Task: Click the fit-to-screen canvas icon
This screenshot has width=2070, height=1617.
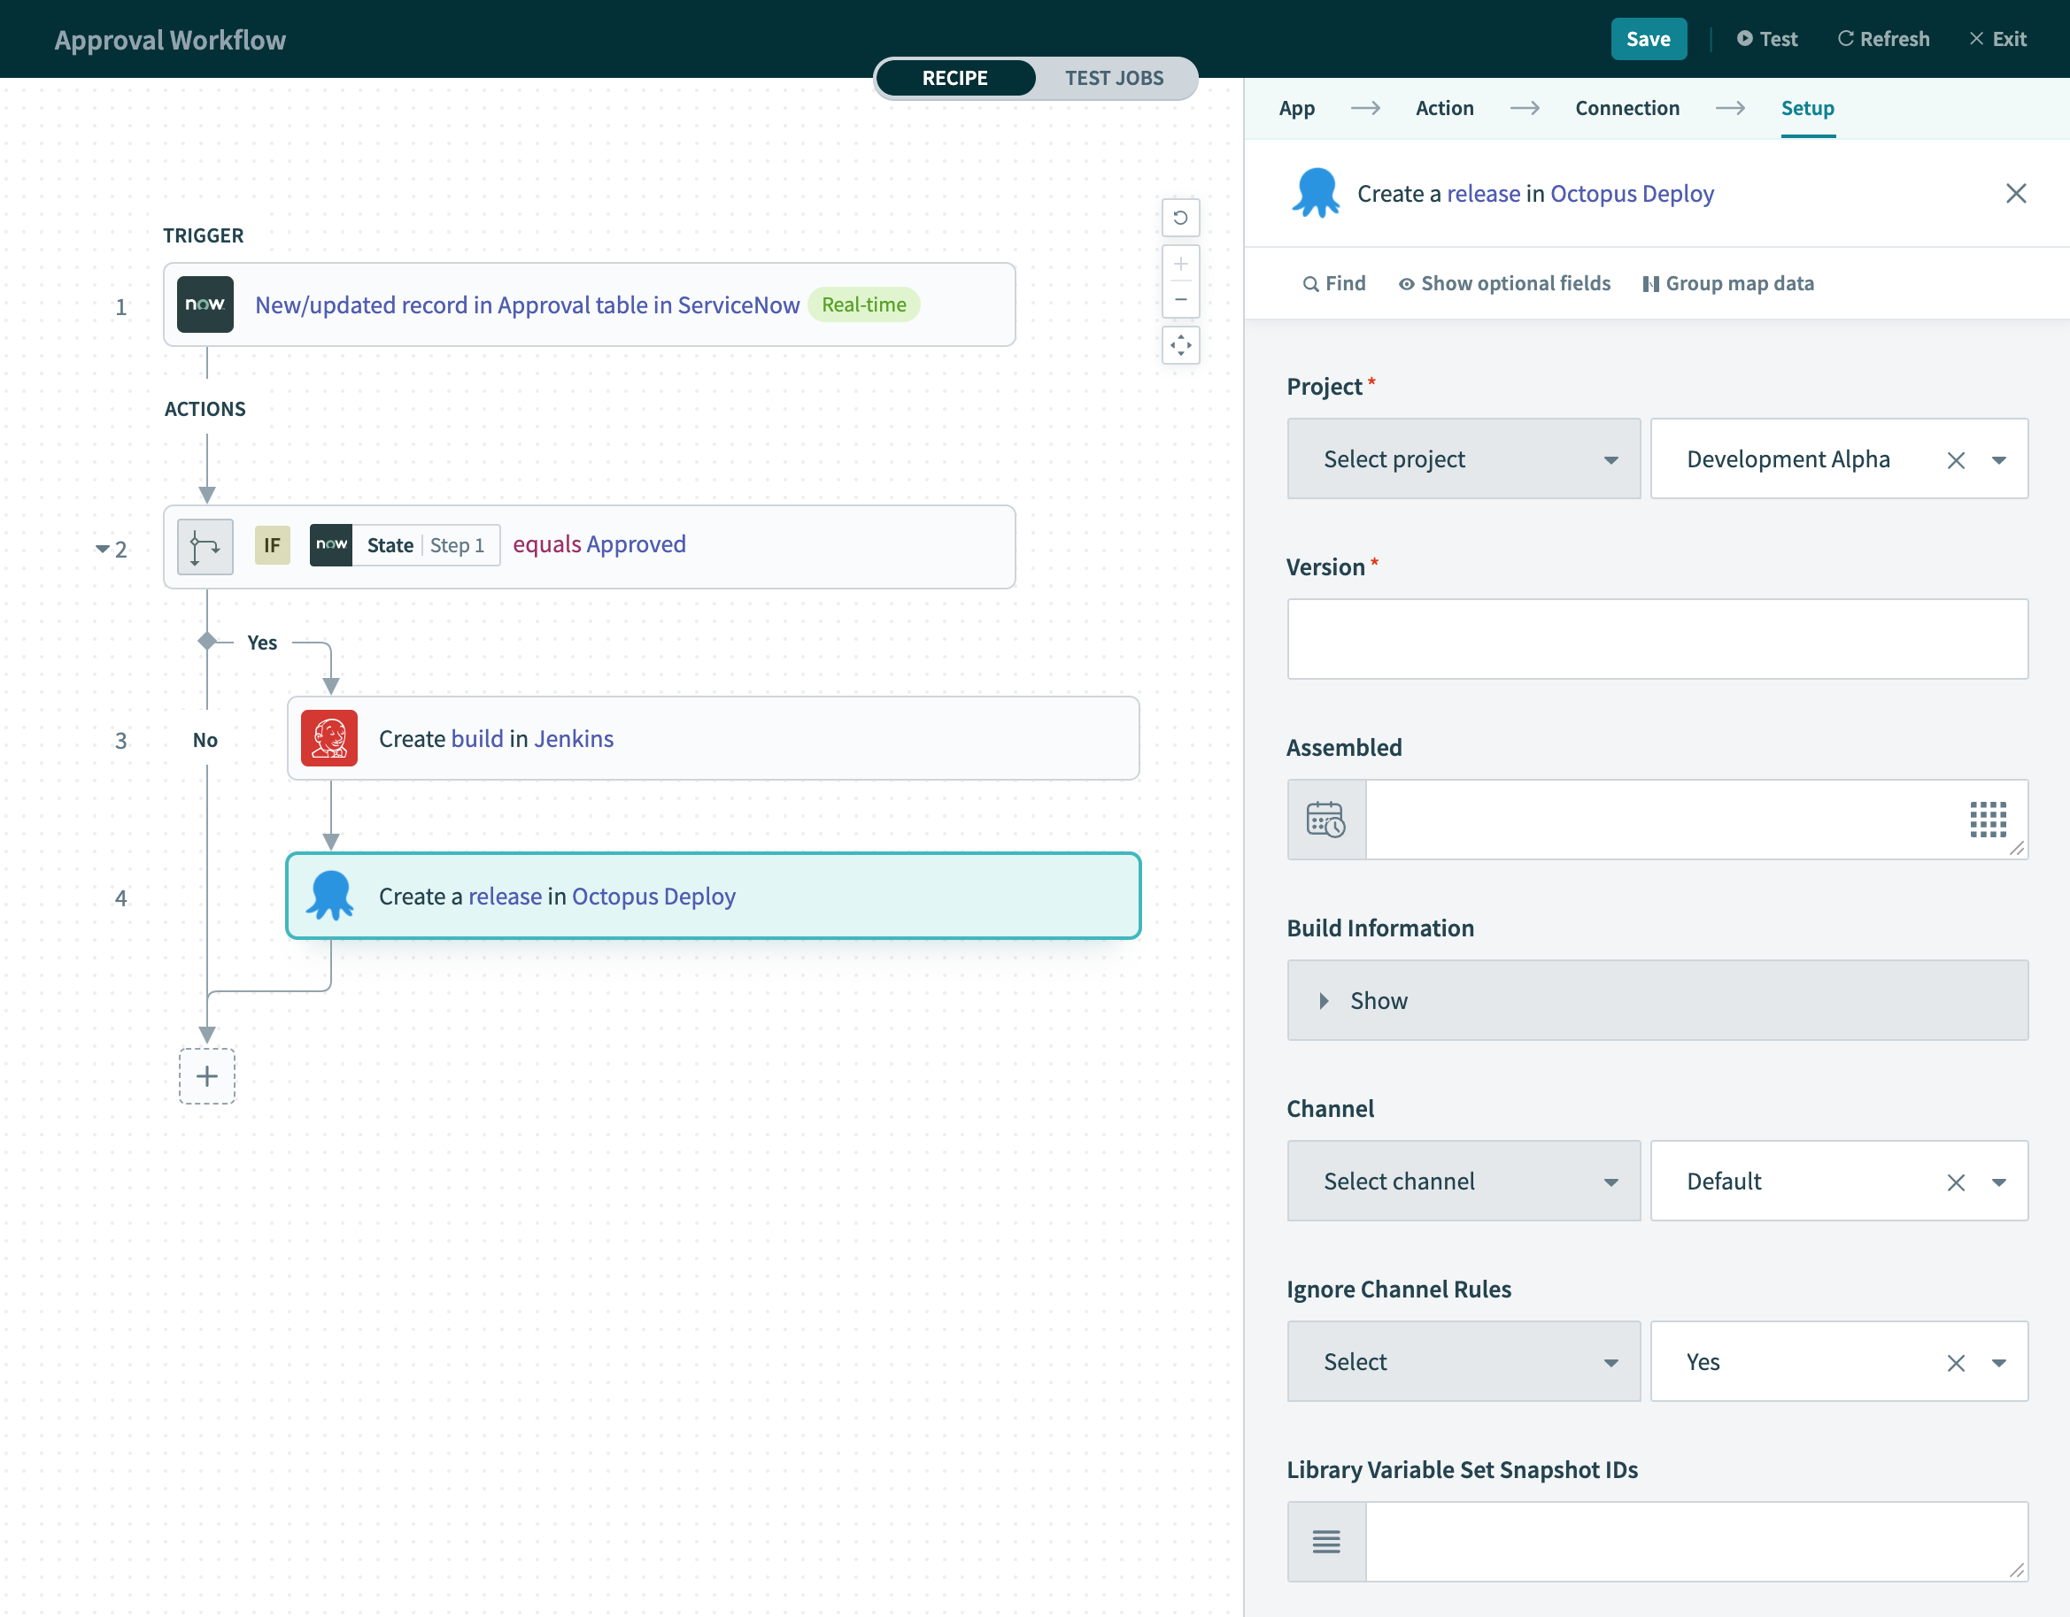Action: 1180,346
